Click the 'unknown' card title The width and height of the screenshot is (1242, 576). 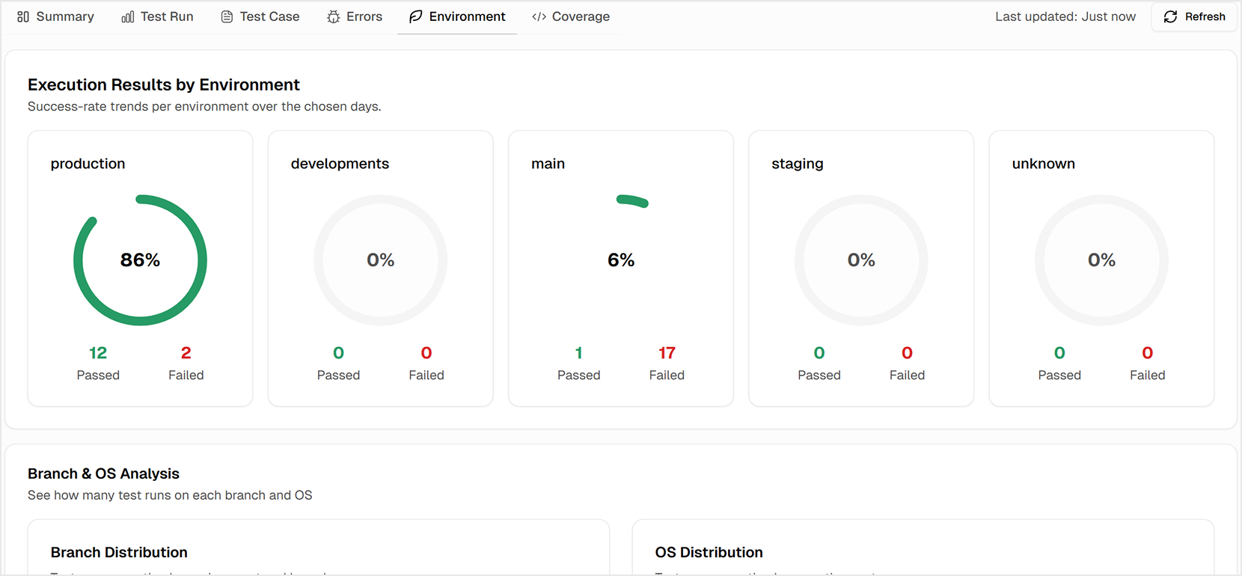(1043, 164)
